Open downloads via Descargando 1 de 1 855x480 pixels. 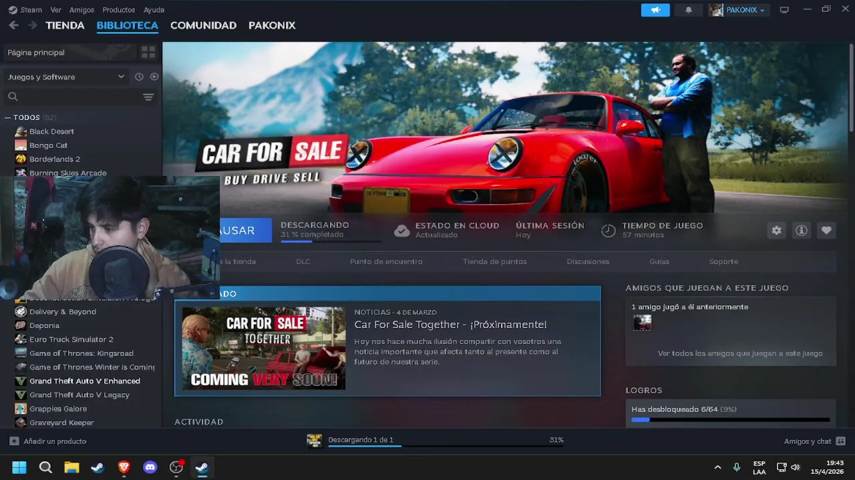tap(361, 440)
